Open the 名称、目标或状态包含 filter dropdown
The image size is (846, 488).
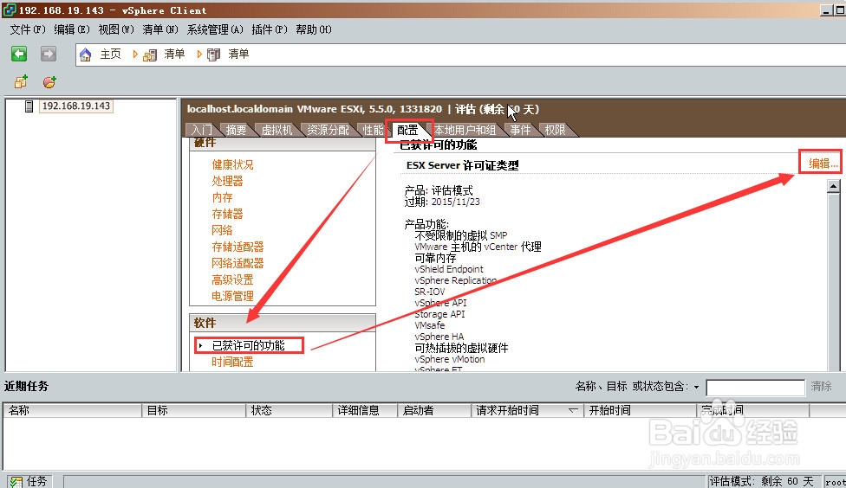696,387
